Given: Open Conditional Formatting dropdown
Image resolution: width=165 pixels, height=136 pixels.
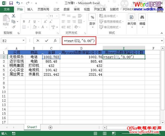Looking at the screenshot, I should tap(109, 16).
